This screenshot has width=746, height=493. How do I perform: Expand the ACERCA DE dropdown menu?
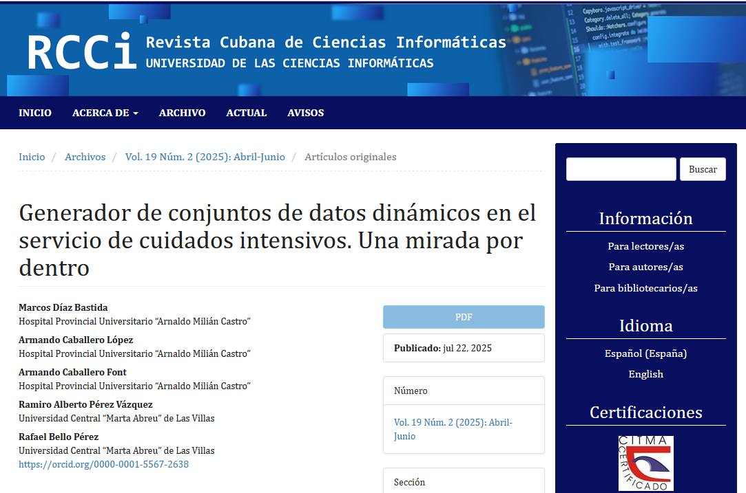click(105, 113)
